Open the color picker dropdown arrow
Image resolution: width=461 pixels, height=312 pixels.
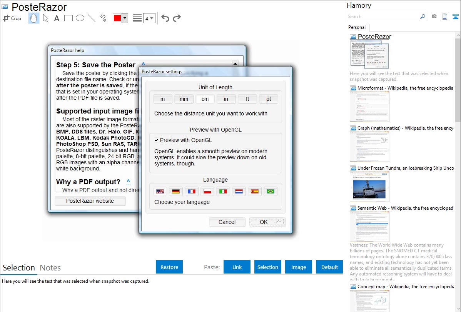125,18
